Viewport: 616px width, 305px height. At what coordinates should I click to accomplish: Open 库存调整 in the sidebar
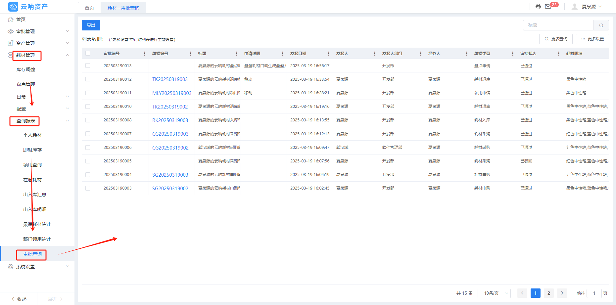point(26,69)
